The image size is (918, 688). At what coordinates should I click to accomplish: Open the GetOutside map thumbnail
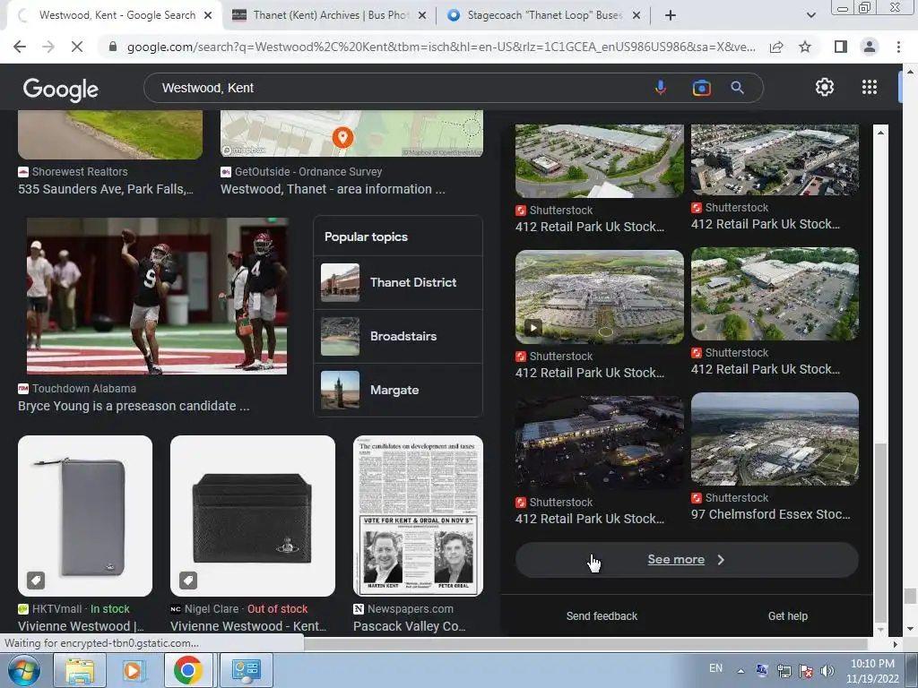point(351,133)
